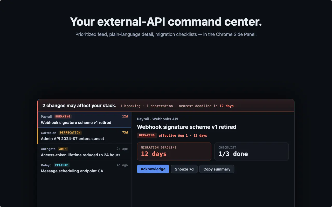Click the Migration Deadline 12 days card
The width and height of the screenshot is (332, 207).
click(174, 151)
